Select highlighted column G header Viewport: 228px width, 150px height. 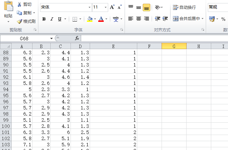click(x=174, y=46)
